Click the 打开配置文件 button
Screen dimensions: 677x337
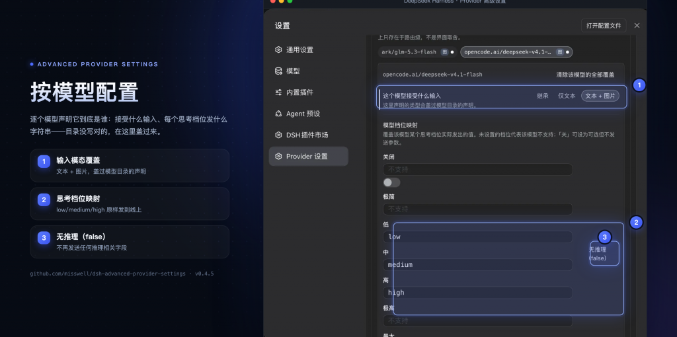point(604,26)
